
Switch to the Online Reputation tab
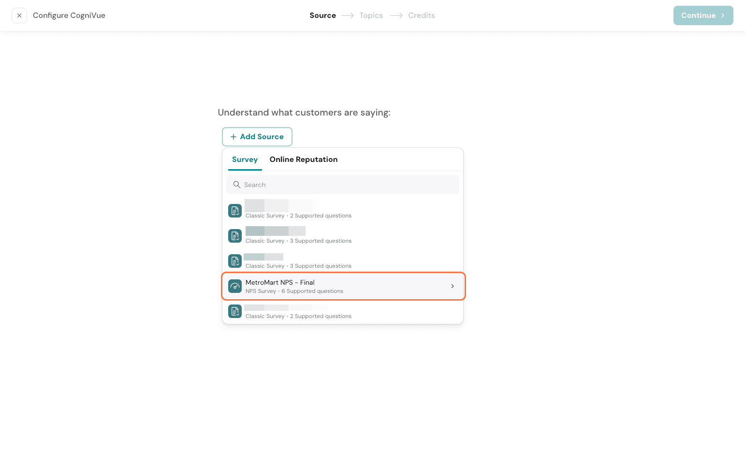coord(304,159)
